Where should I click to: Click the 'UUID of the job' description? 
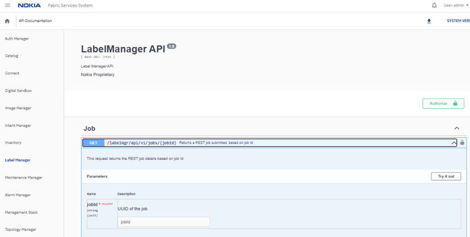click(x=132, y=209)
